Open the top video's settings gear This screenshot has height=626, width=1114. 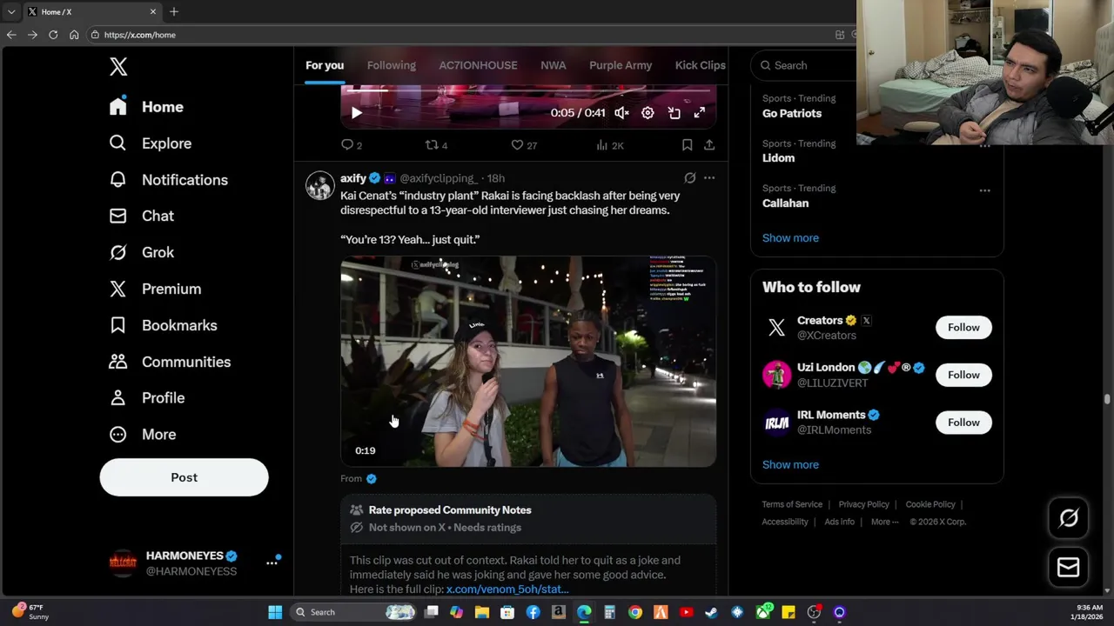tap(648, 113)
